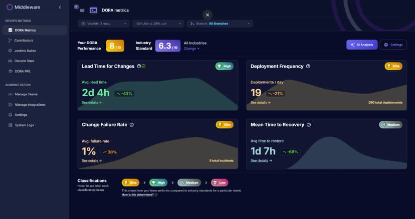
Task: Click the help icon beside Deployment Frequency
Action: pyautogui.click(x=308, y=66)
